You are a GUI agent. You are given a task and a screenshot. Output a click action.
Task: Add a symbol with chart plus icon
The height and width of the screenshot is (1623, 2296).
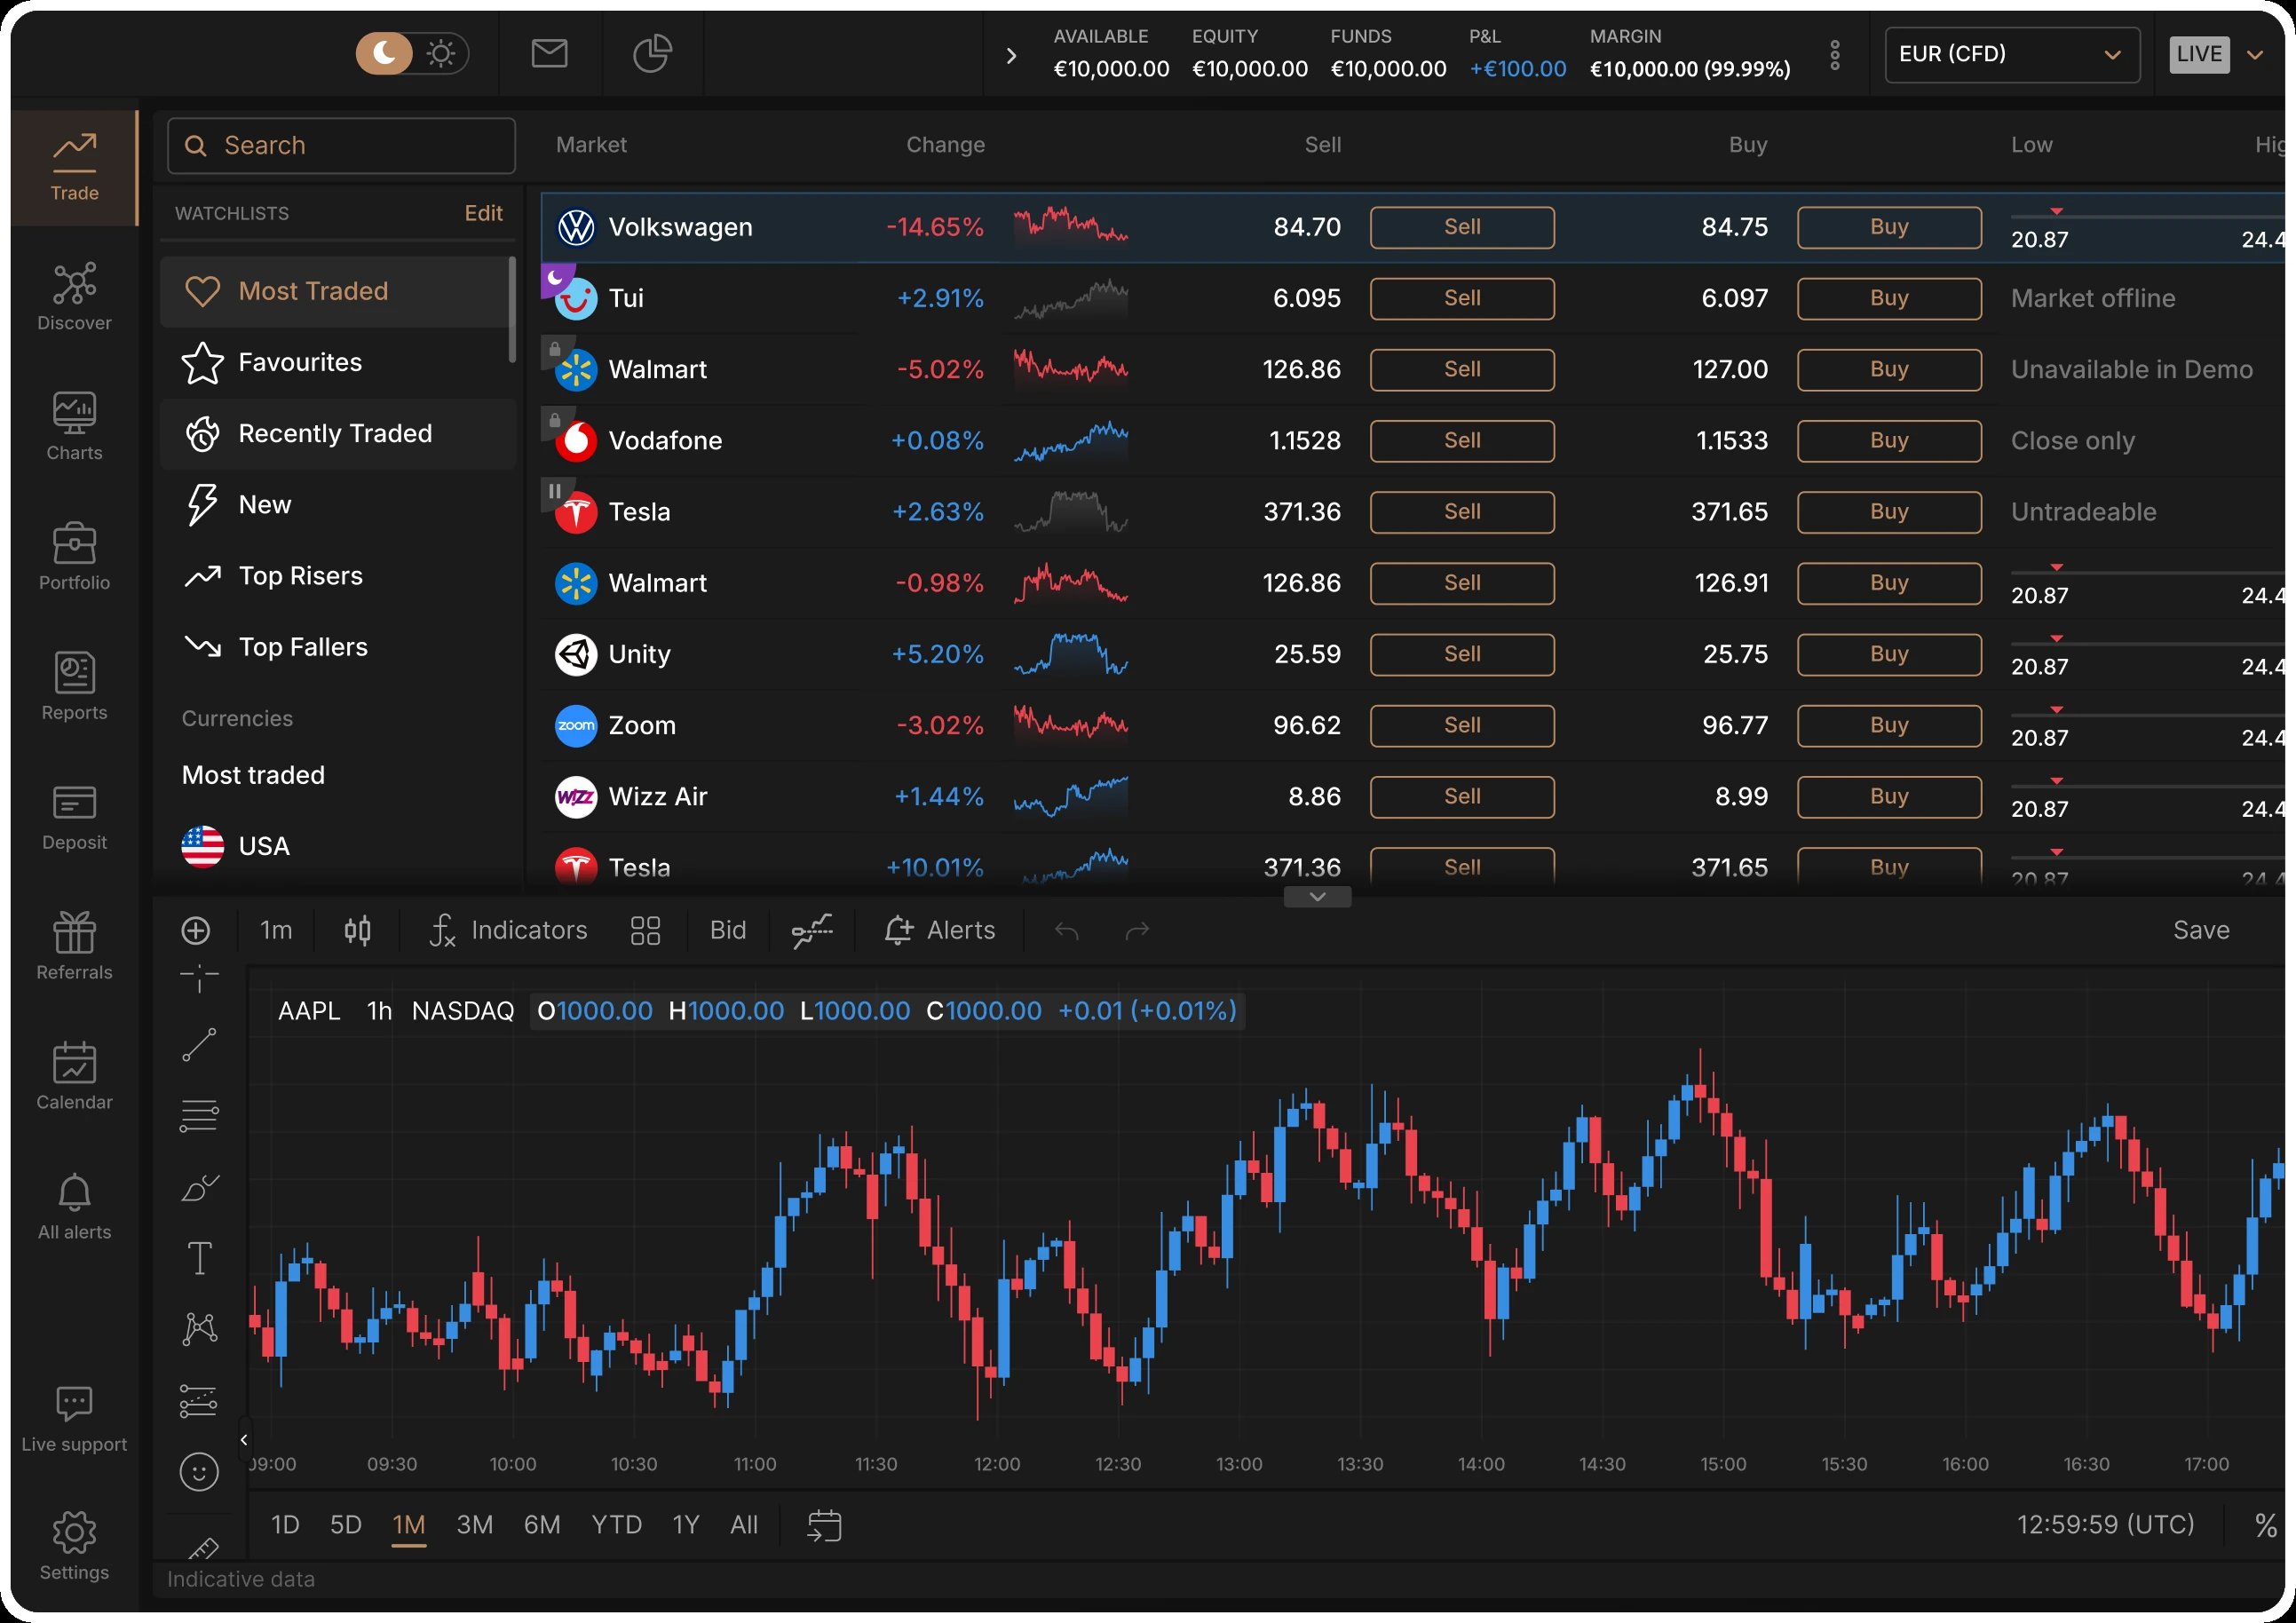point(196,931)
